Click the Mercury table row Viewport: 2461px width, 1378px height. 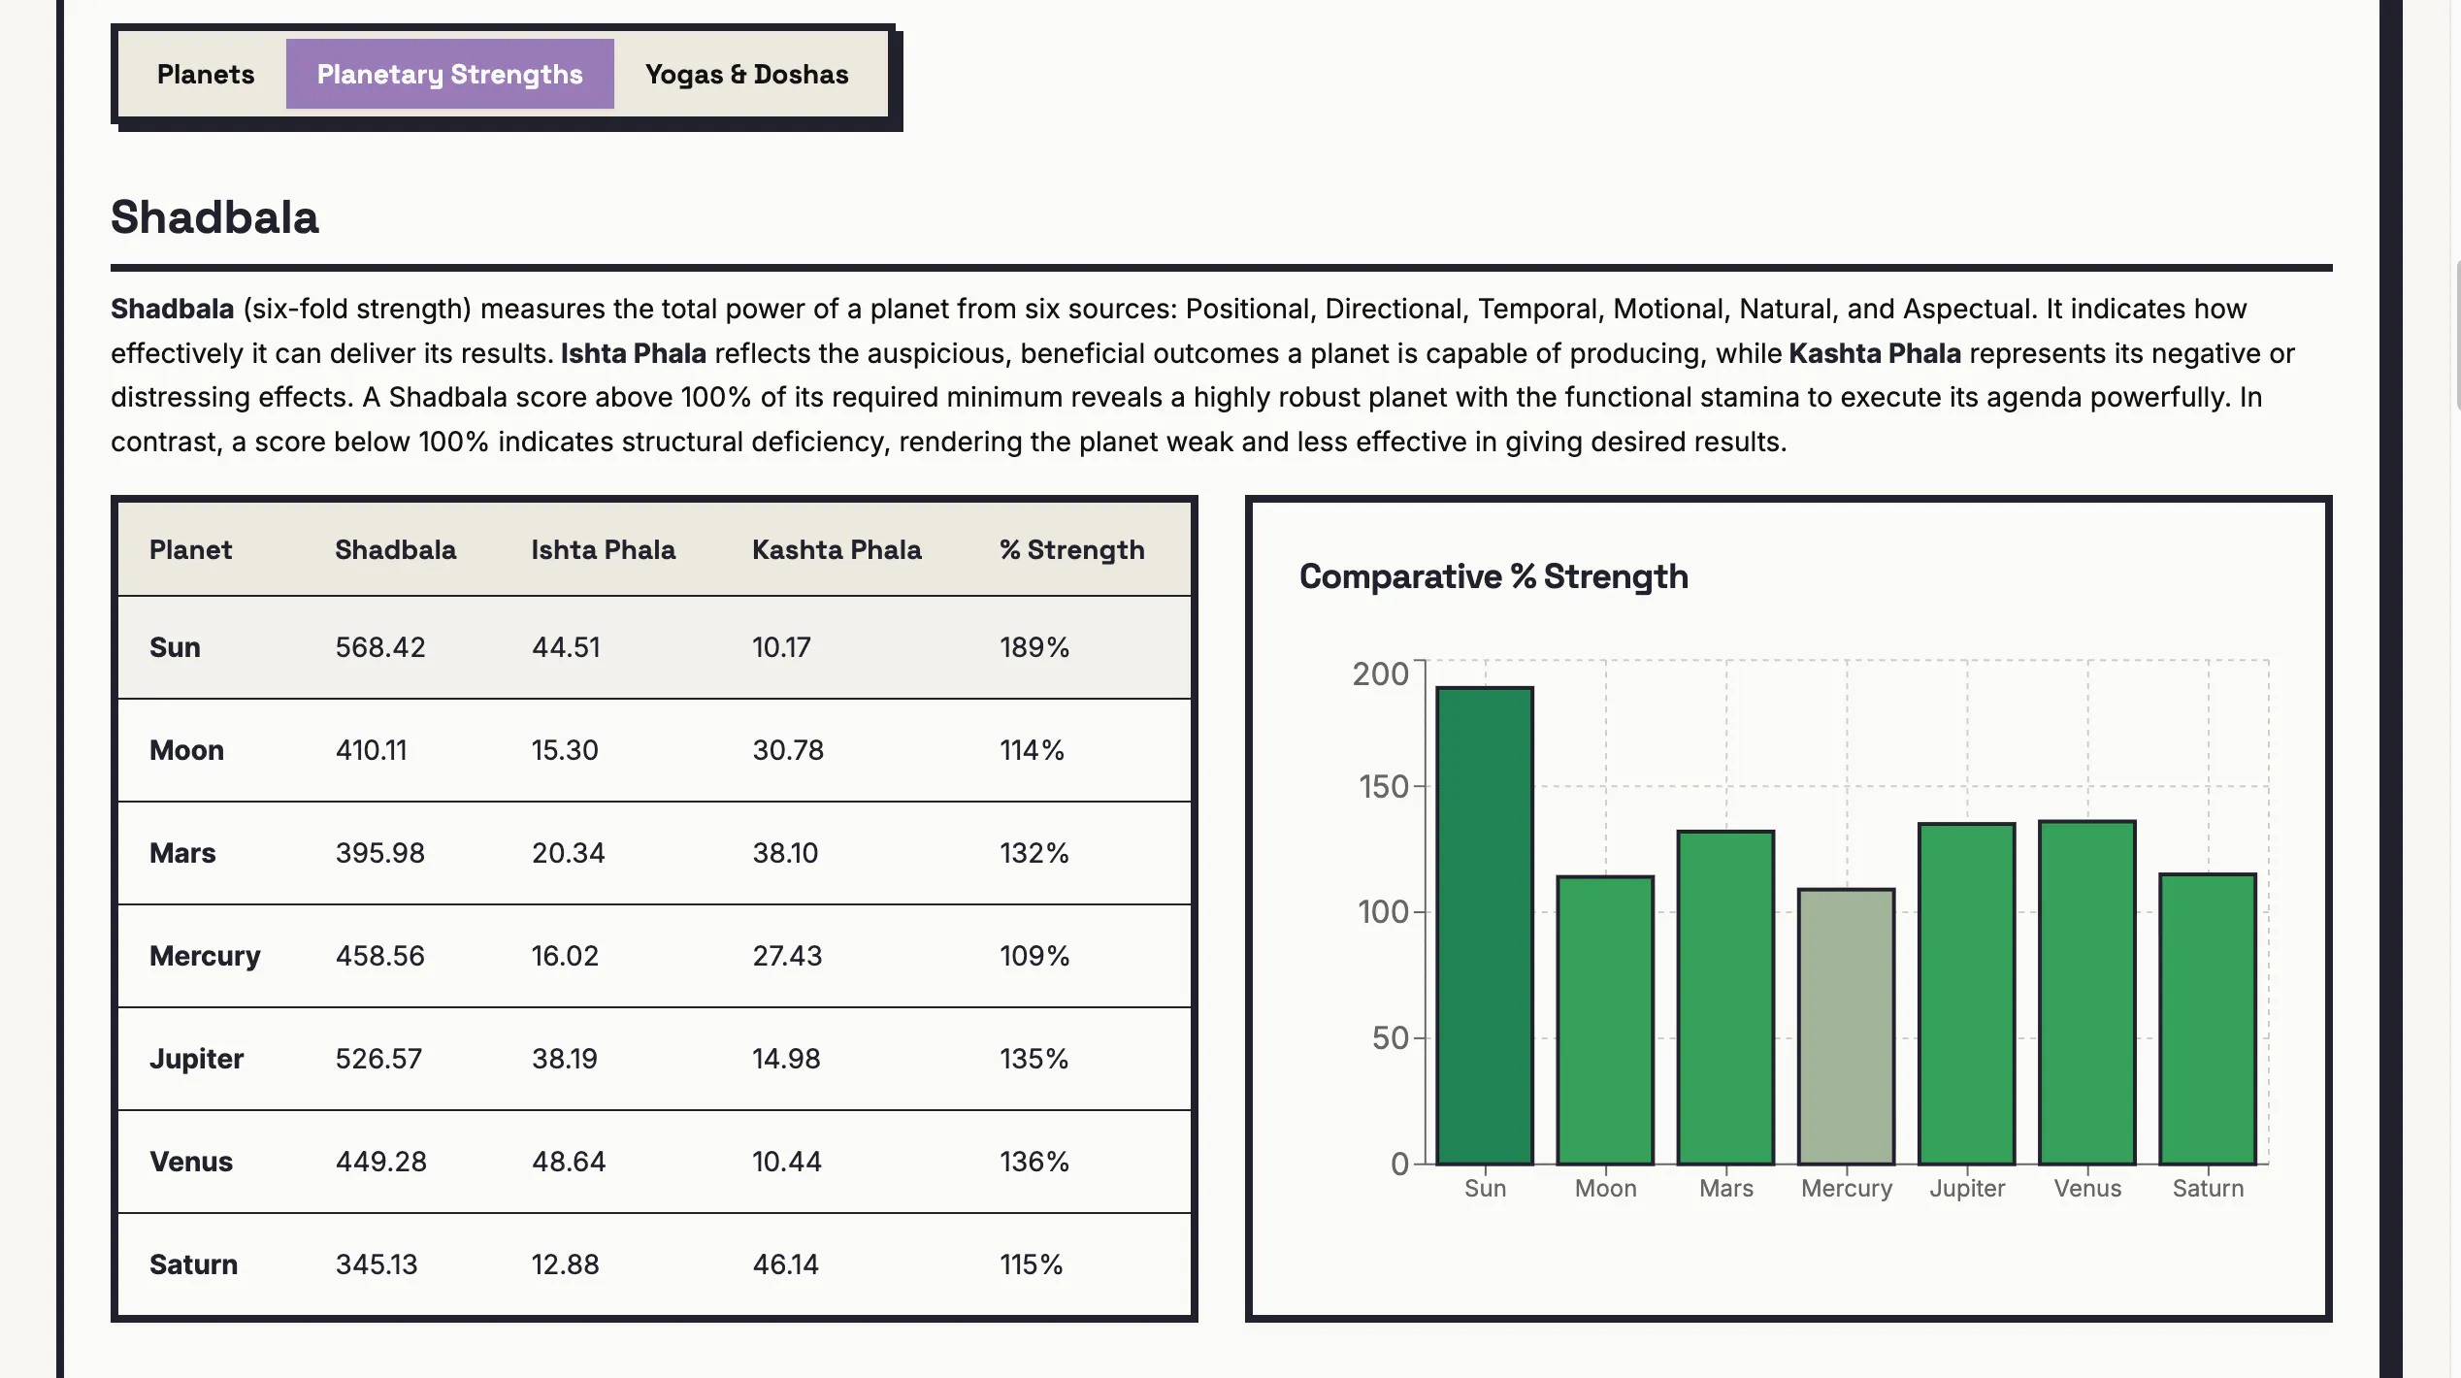[654, 956]
